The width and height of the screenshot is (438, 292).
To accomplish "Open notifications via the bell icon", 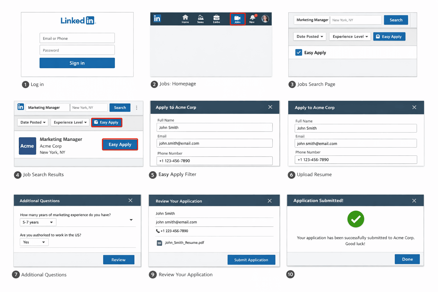I will (252, 18).
